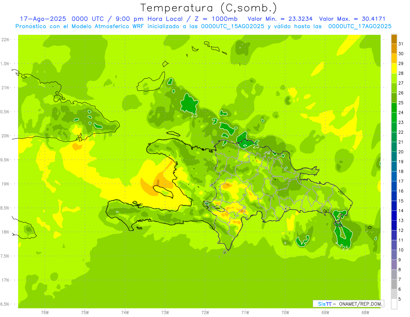Click the '68W' longitude label
The height and width of the screenshot is (317, 410).
pos(365,312)
